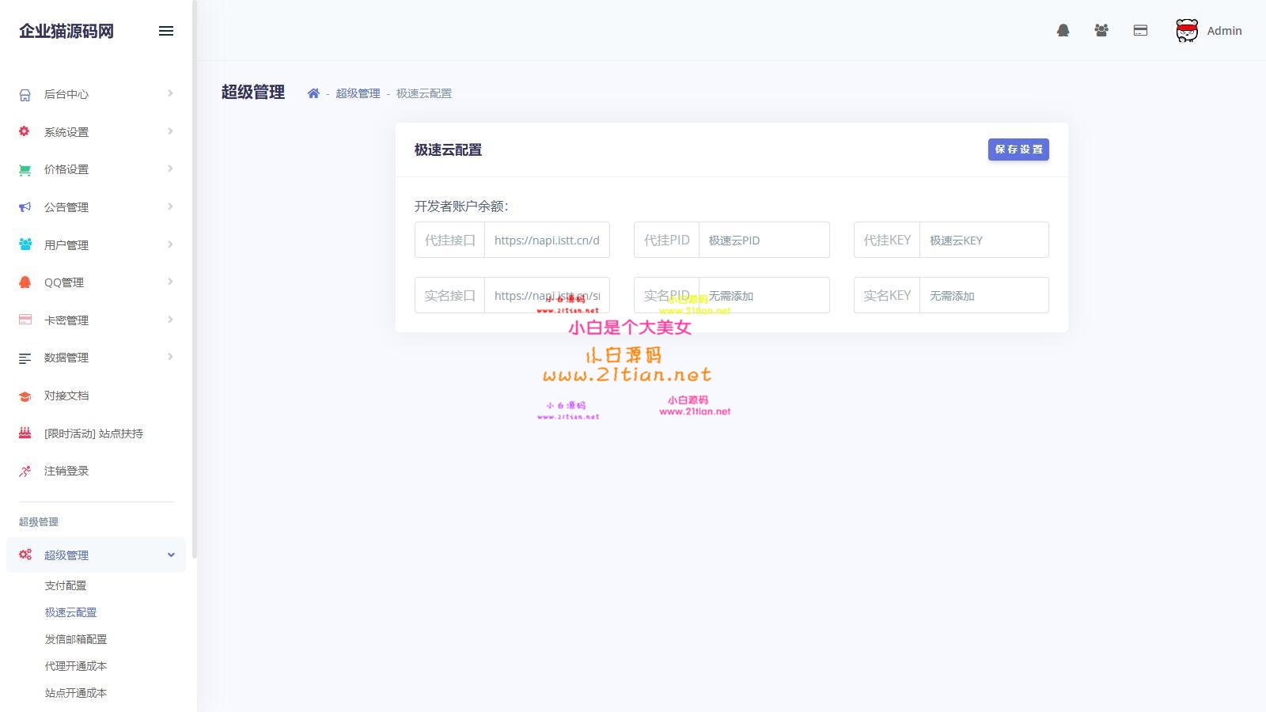
Task: Open the notification bell icon
Action: point(1063,30)
